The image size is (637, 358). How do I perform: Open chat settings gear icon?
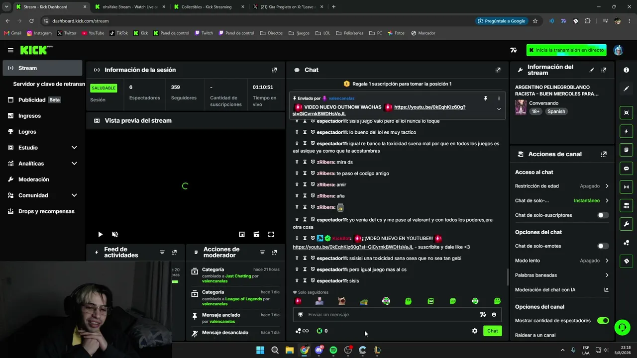click(x=475, y=331)
